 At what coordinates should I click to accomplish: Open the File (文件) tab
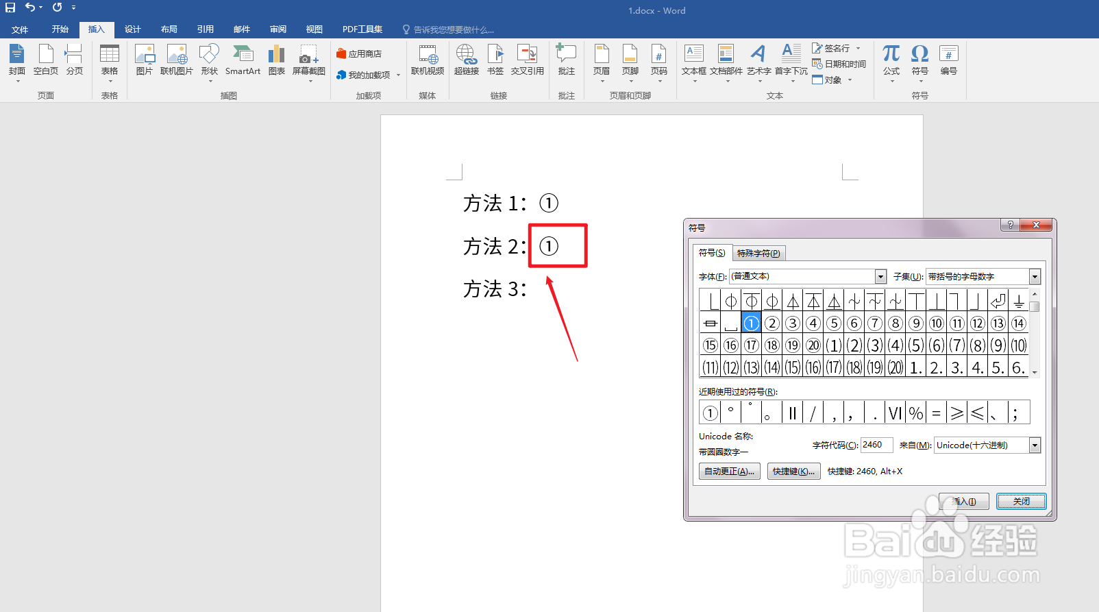pyautogui.click(x=20, y=29)
